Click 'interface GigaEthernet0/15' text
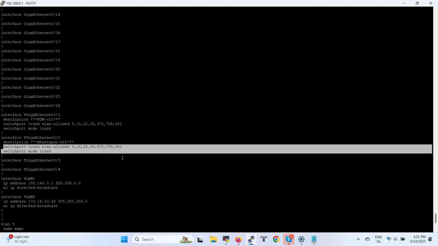The width and height of the screenshot is (438, 246). click(30, 24)
